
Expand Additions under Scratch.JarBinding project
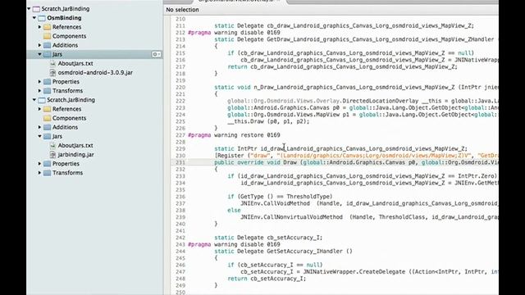(40, 127)
